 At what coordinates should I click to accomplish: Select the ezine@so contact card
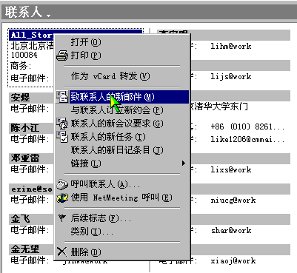coord(32,189)
